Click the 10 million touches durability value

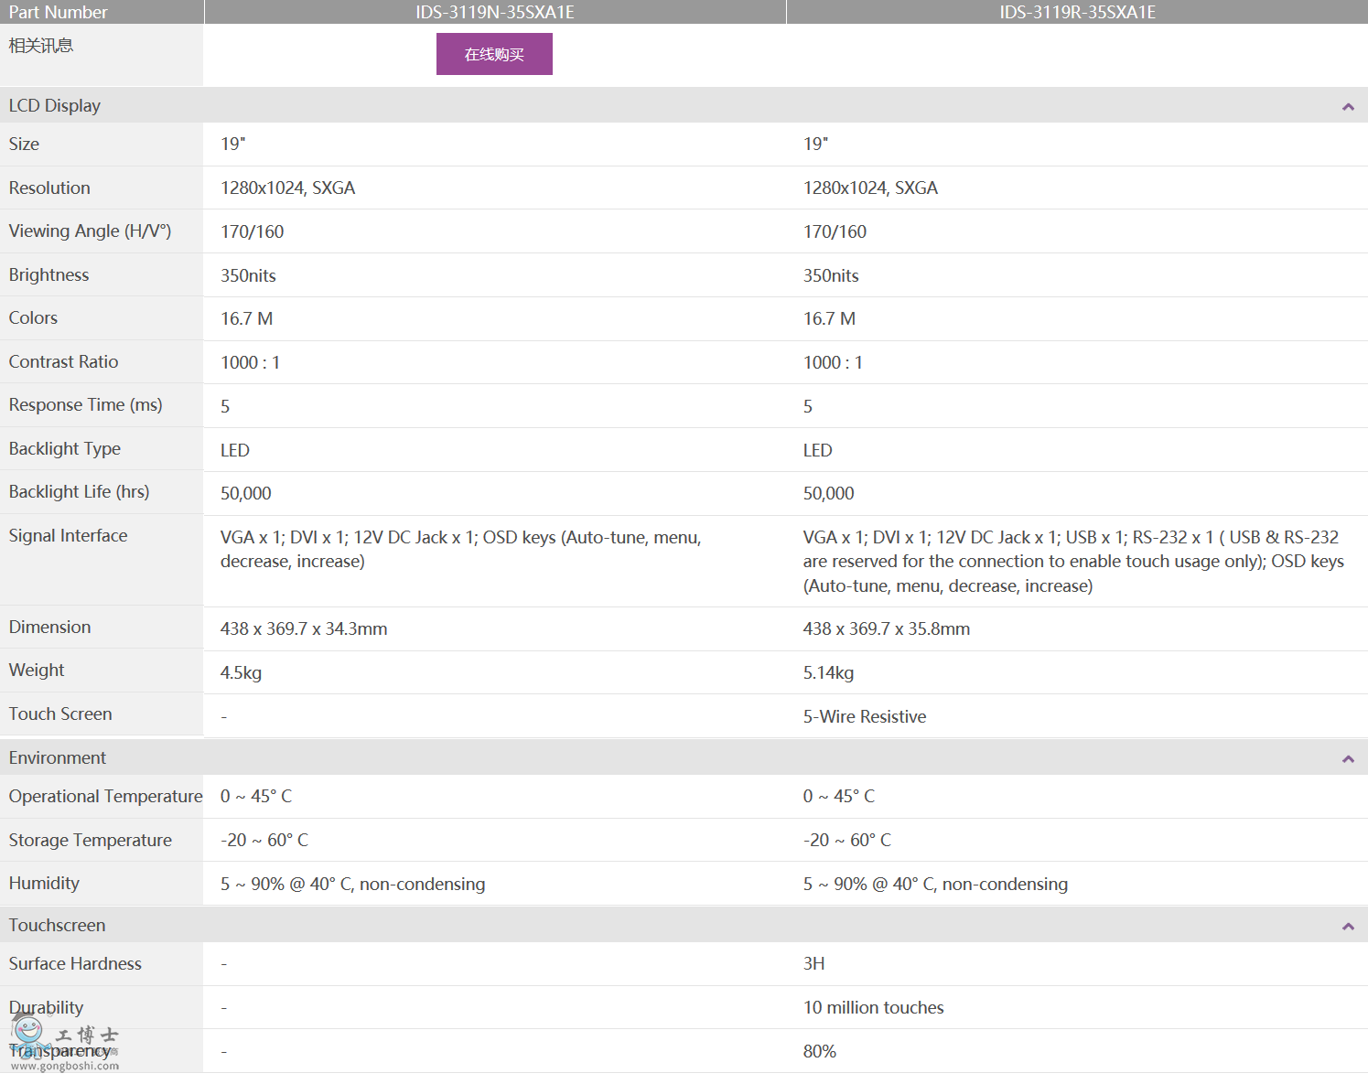(873, 1008)
